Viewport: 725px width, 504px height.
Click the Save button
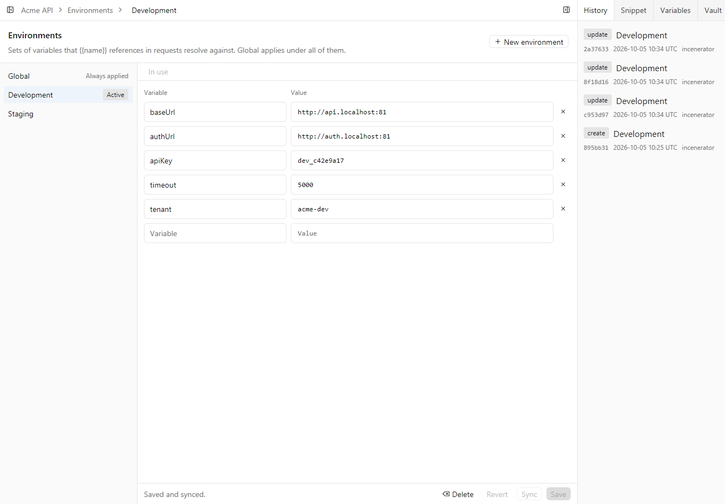(558, 494)
